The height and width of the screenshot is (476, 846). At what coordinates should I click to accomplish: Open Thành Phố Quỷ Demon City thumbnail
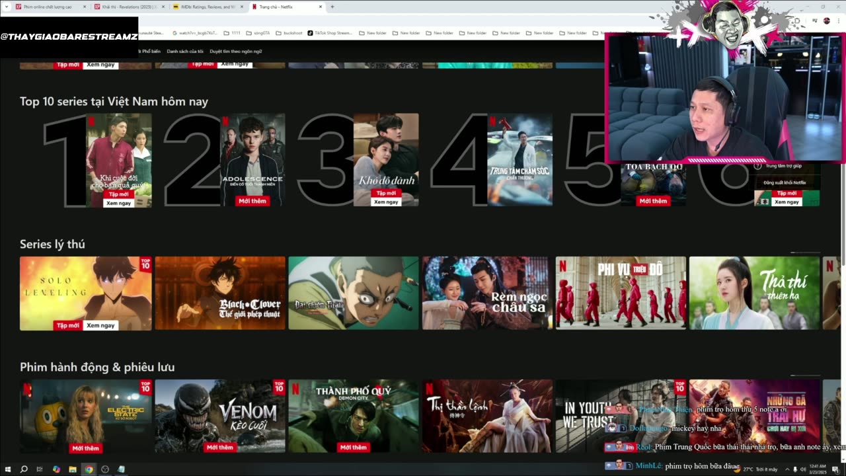[354, 416]
